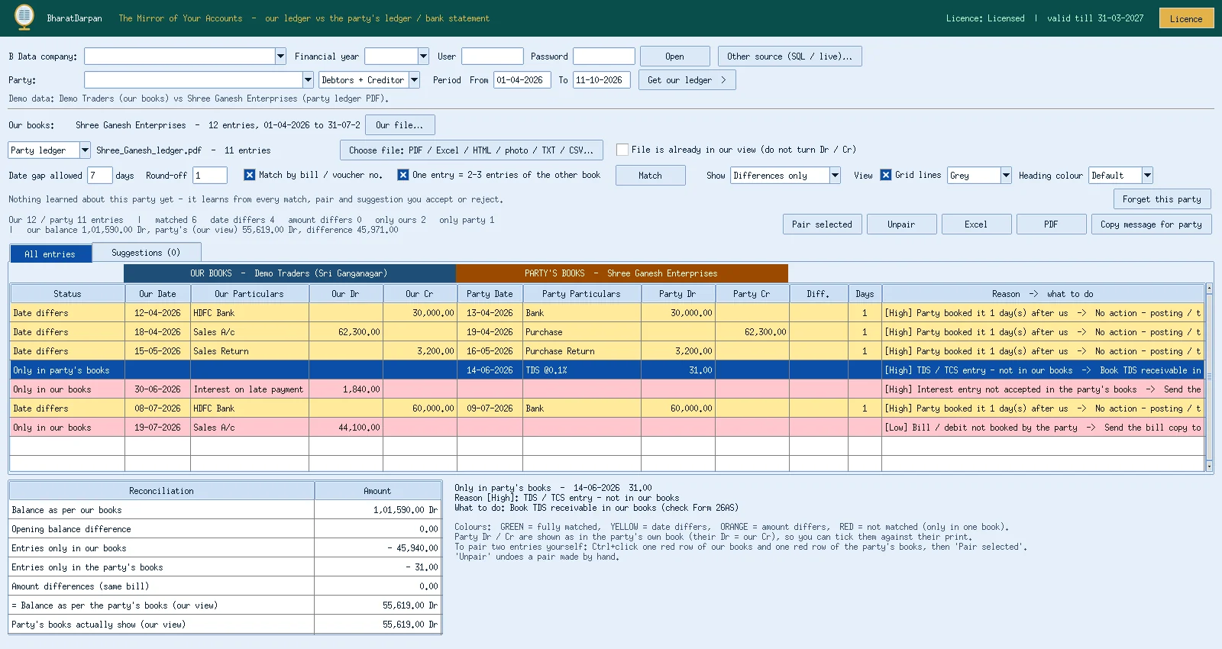This screenshot has width=1222, height=649.
Task: Open the Show Differences only dropdown
Action: click(x=835, y=176)
